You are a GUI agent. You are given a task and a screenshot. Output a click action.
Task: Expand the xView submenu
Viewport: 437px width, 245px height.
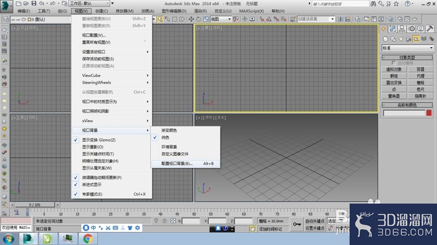pyautogui.click(x=111, y=121)
